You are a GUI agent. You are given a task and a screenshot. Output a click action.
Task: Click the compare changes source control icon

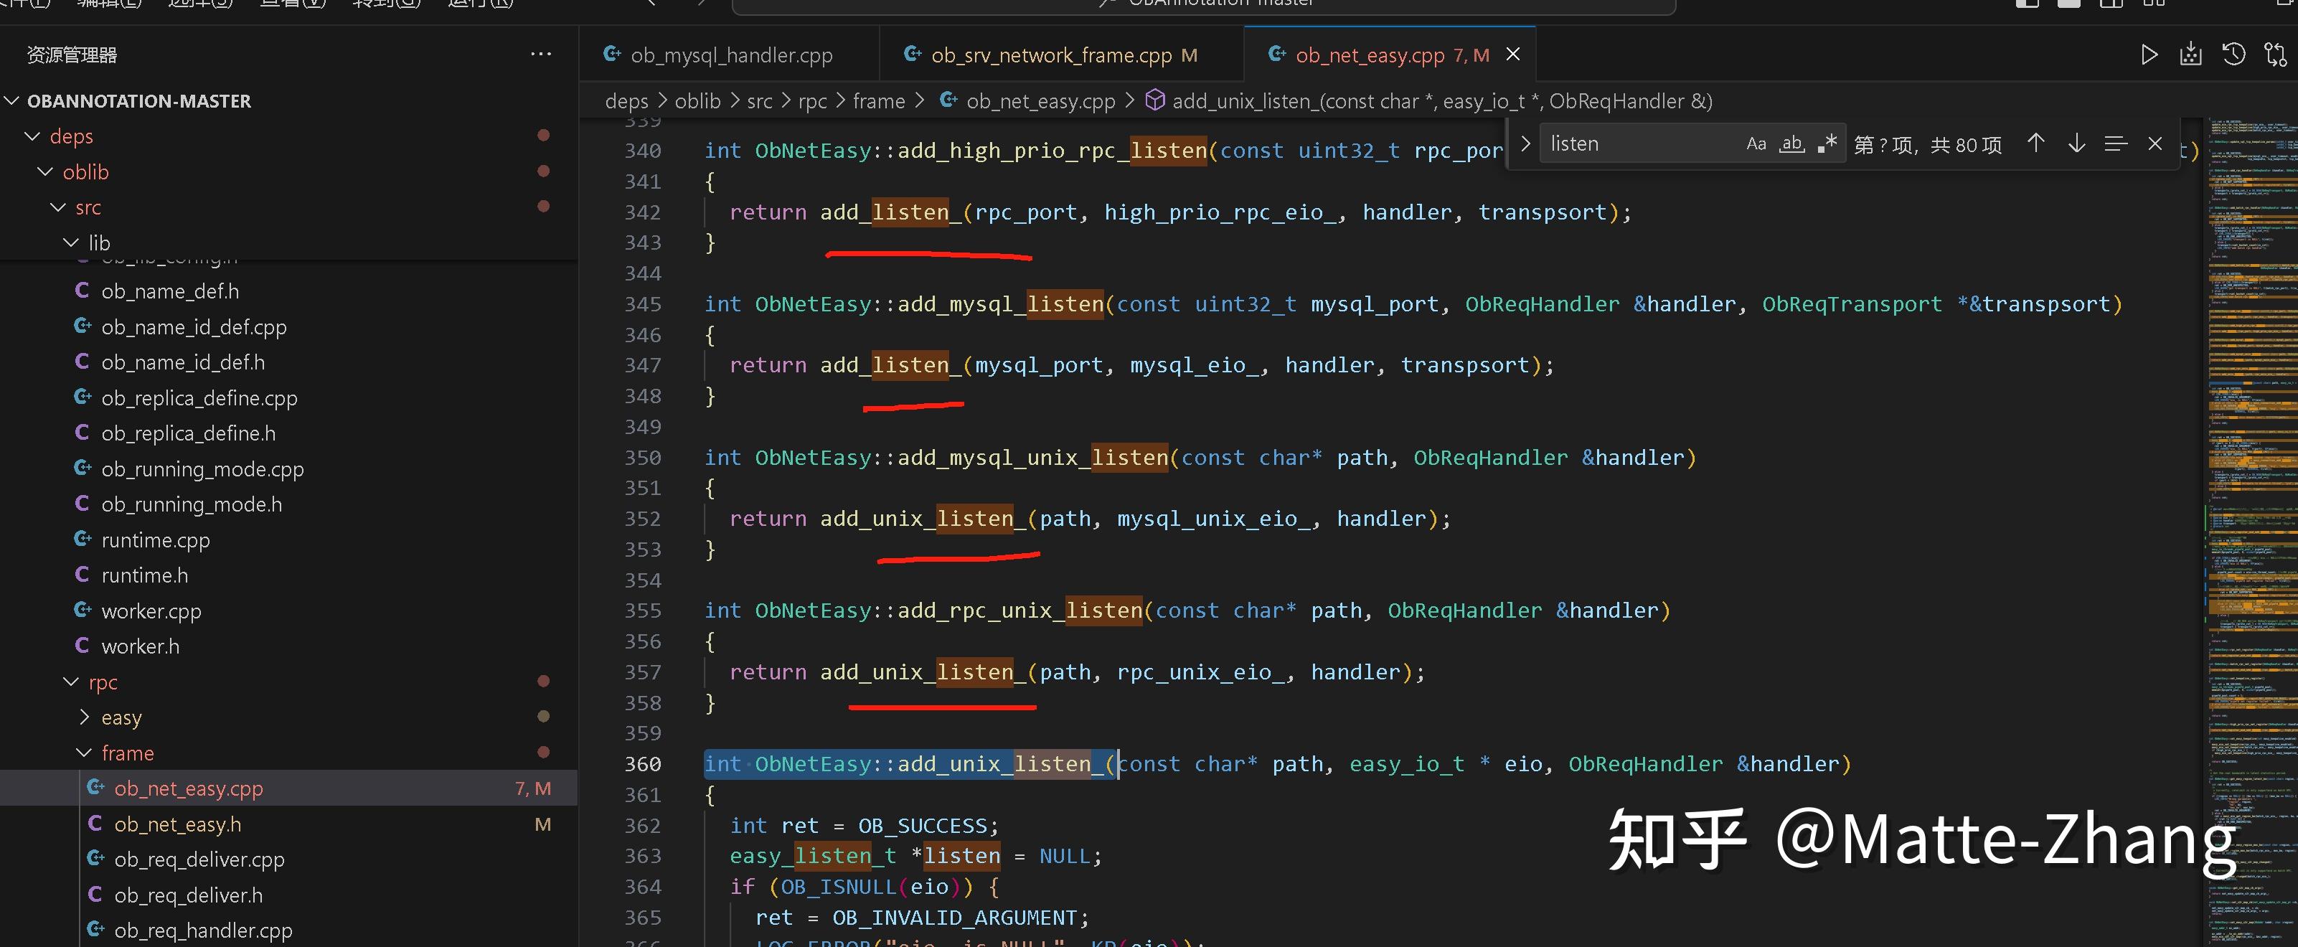2275,55
